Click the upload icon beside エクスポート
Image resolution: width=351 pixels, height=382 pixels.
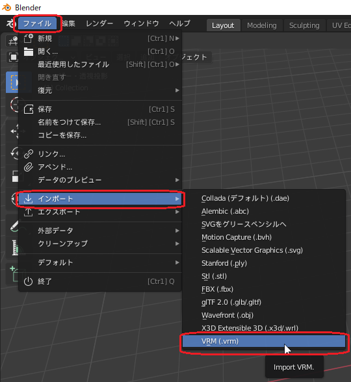pos(29,212)
